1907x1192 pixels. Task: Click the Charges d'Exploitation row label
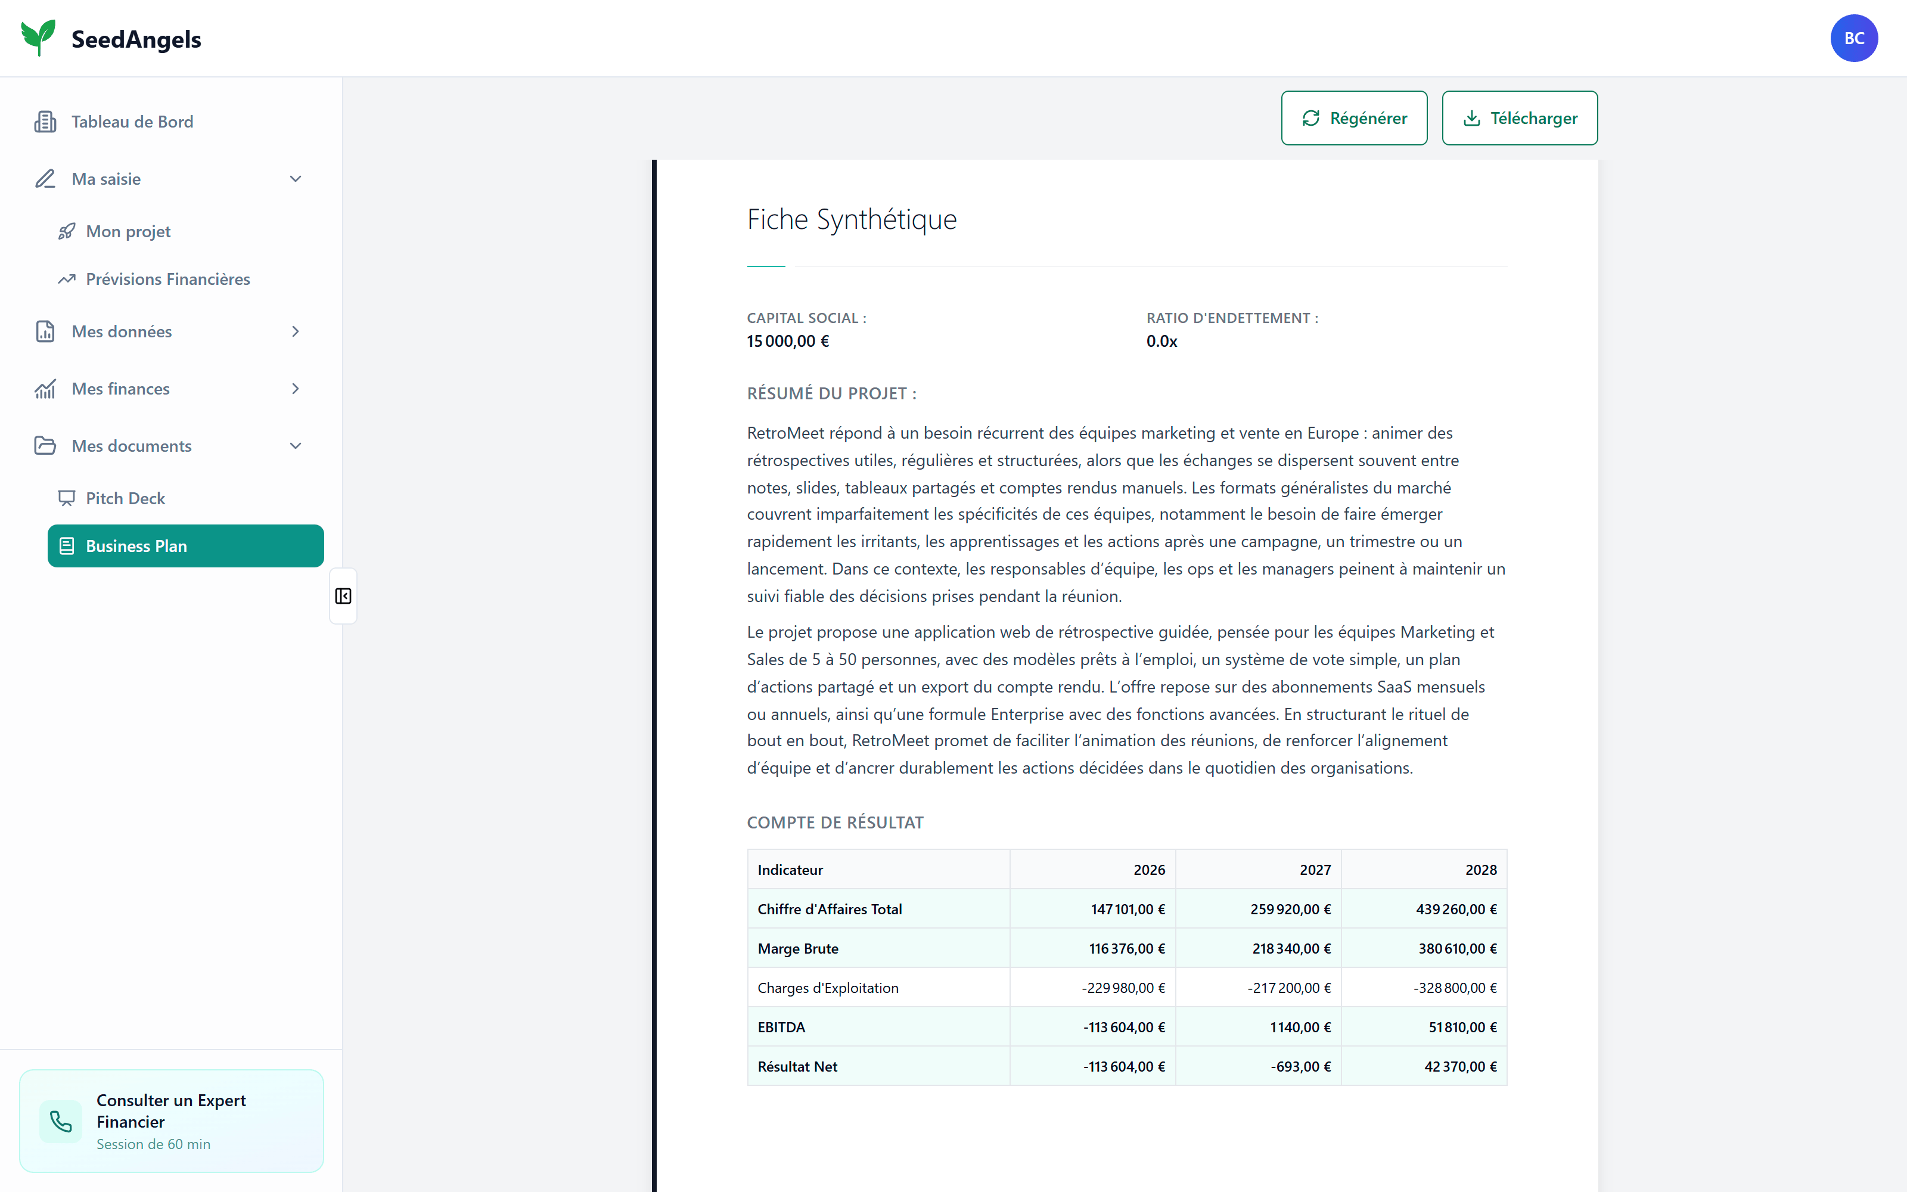pos(827,988)
